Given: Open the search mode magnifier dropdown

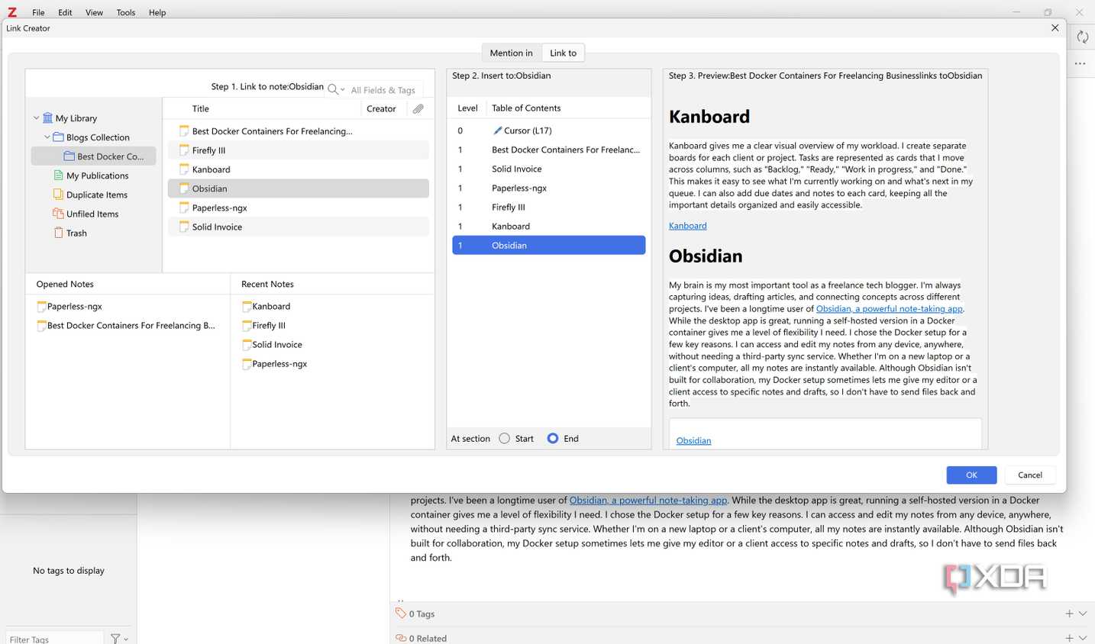Looking at the screenshot, I should tap(336, 89).
